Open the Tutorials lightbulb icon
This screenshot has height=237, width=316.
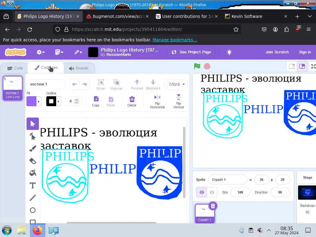pos(229,52)
